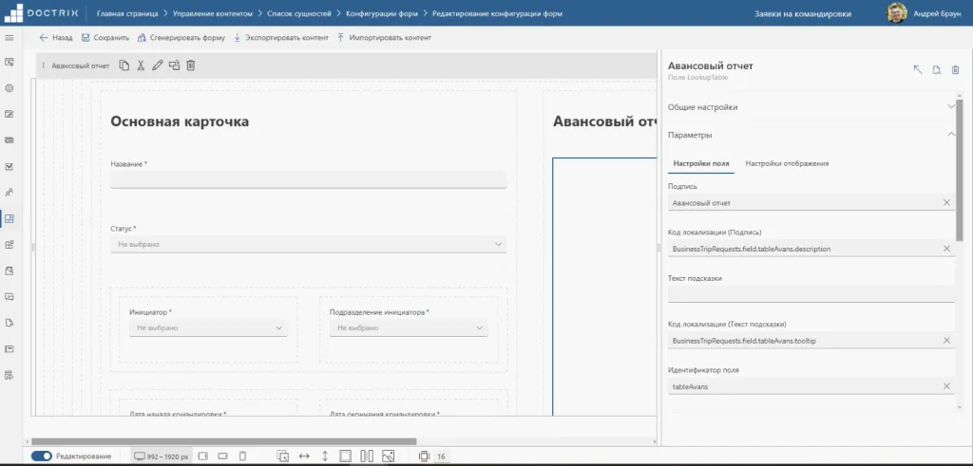Click the move-element icon next to the pencil
This screenshot has height=466, width=973.
coord(175,65)
